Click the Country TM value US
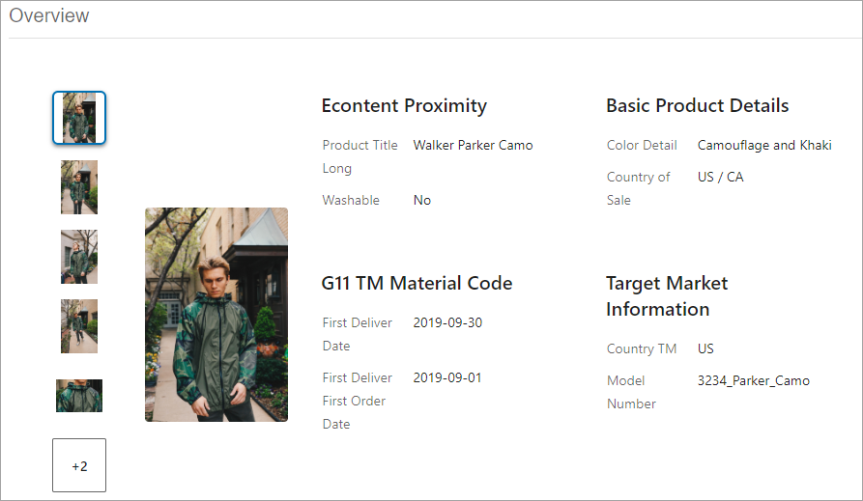The height and width of the screenshot is (501, 863). point(705,348)
